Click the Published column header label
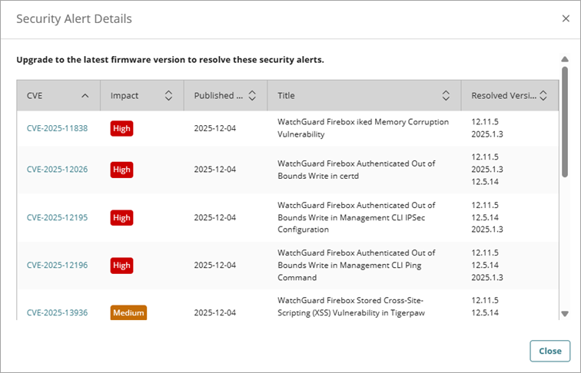581x373 pixels. (x=218, y=95)
